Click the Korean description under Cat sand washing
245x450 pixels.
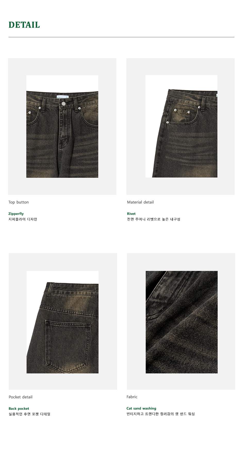pos(160,414)
